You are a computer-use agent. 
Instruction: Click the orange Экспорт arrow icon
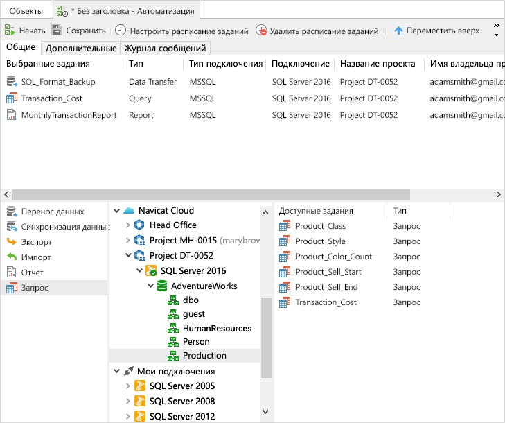[x=12, y=241]
